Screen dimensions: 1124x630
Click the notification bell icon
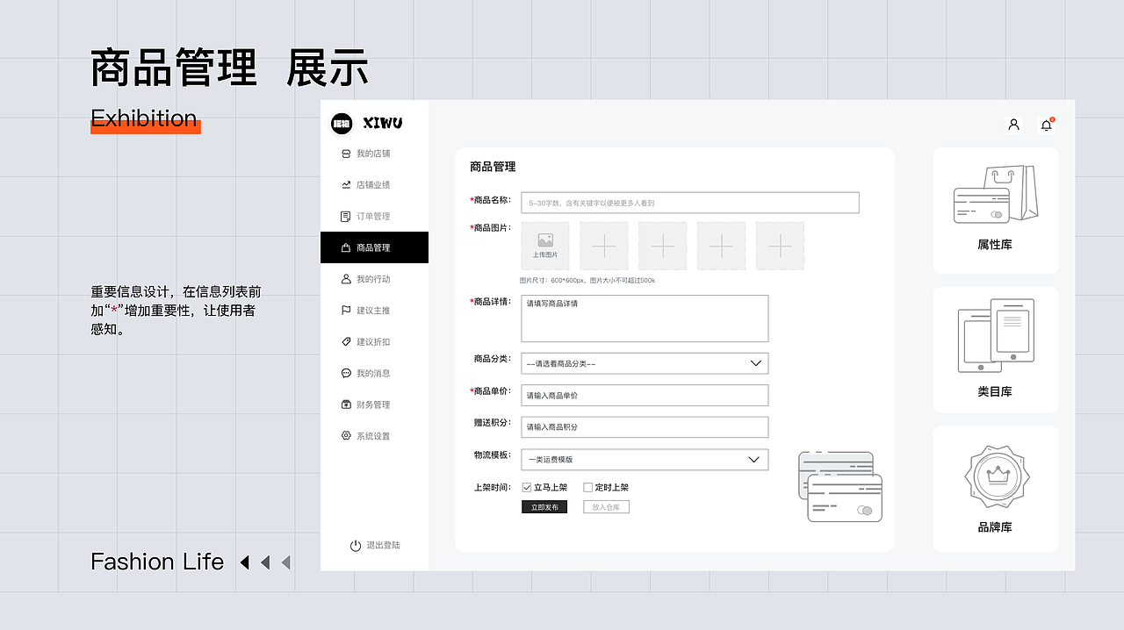point(1046,125)
